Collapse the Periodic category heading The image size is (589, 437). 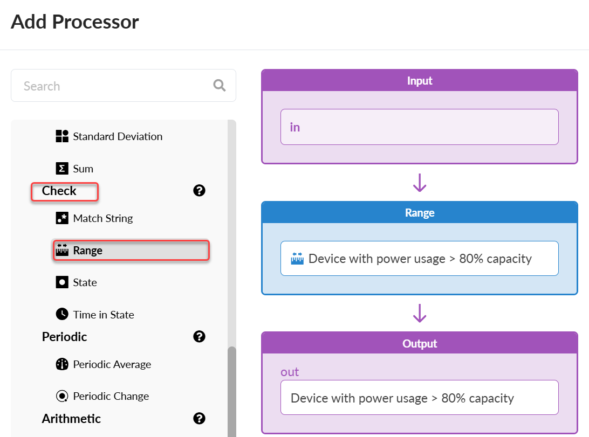pos(64,337)
